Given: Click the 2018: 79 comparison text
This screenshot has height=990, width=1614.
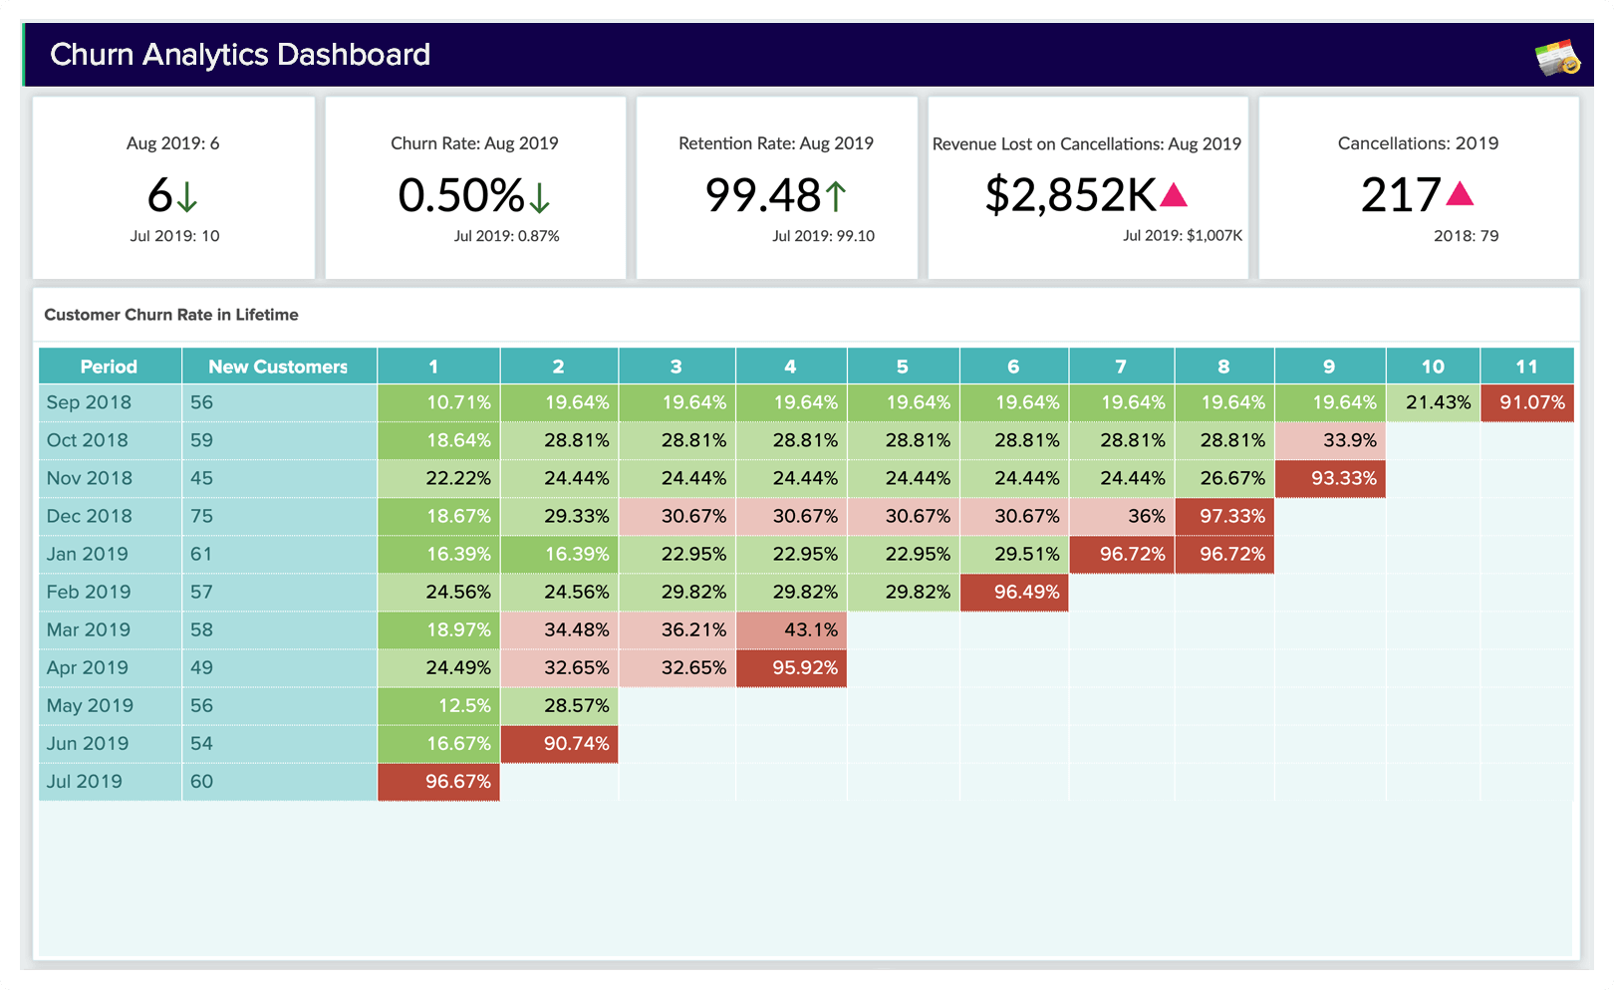Looking at the screenshot, I should (x=1466, y=236).
